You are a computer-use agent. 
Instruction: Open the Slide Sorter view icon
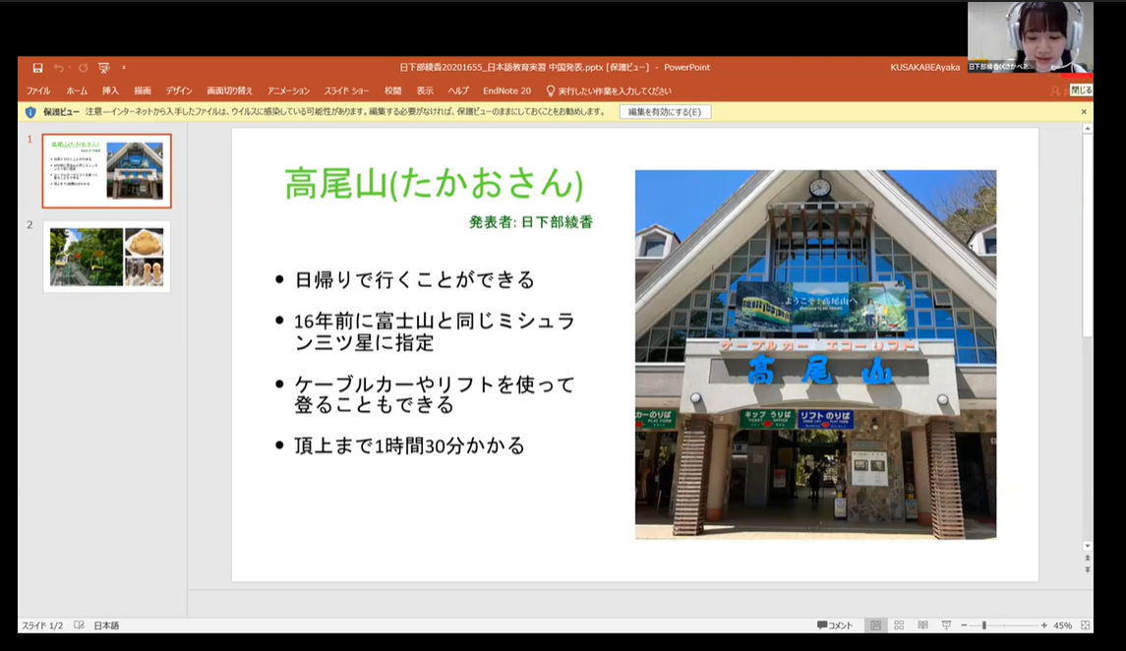pyautogui.click(x=899, y=625)
